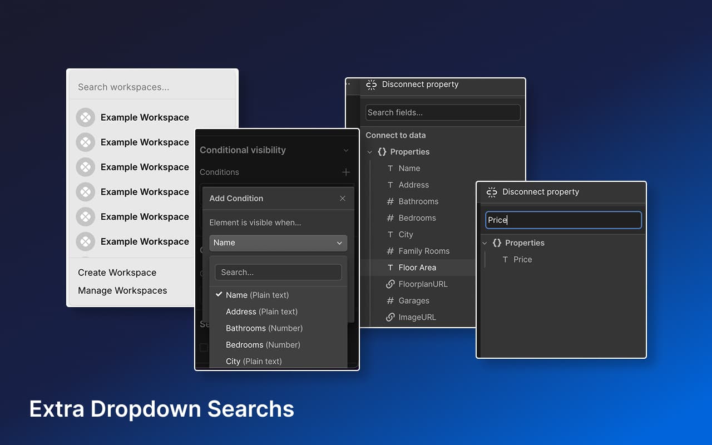This screenshot has width=712, height=445.
Task: Open the Name condition dropdown
Action: (x=278, y=243)
